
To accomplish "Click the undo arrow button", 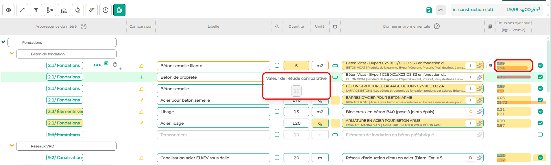I will click(x=441, y=10).
